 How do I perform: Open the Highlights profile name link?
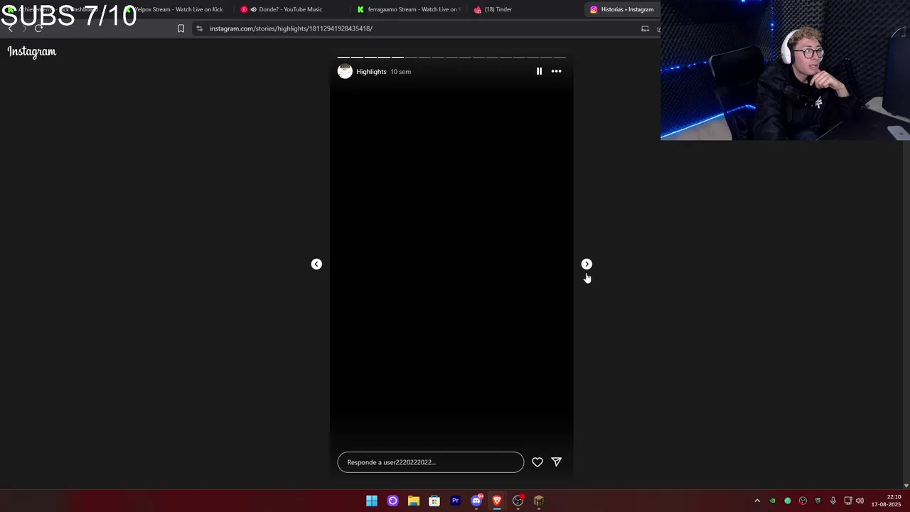[371, 72]
